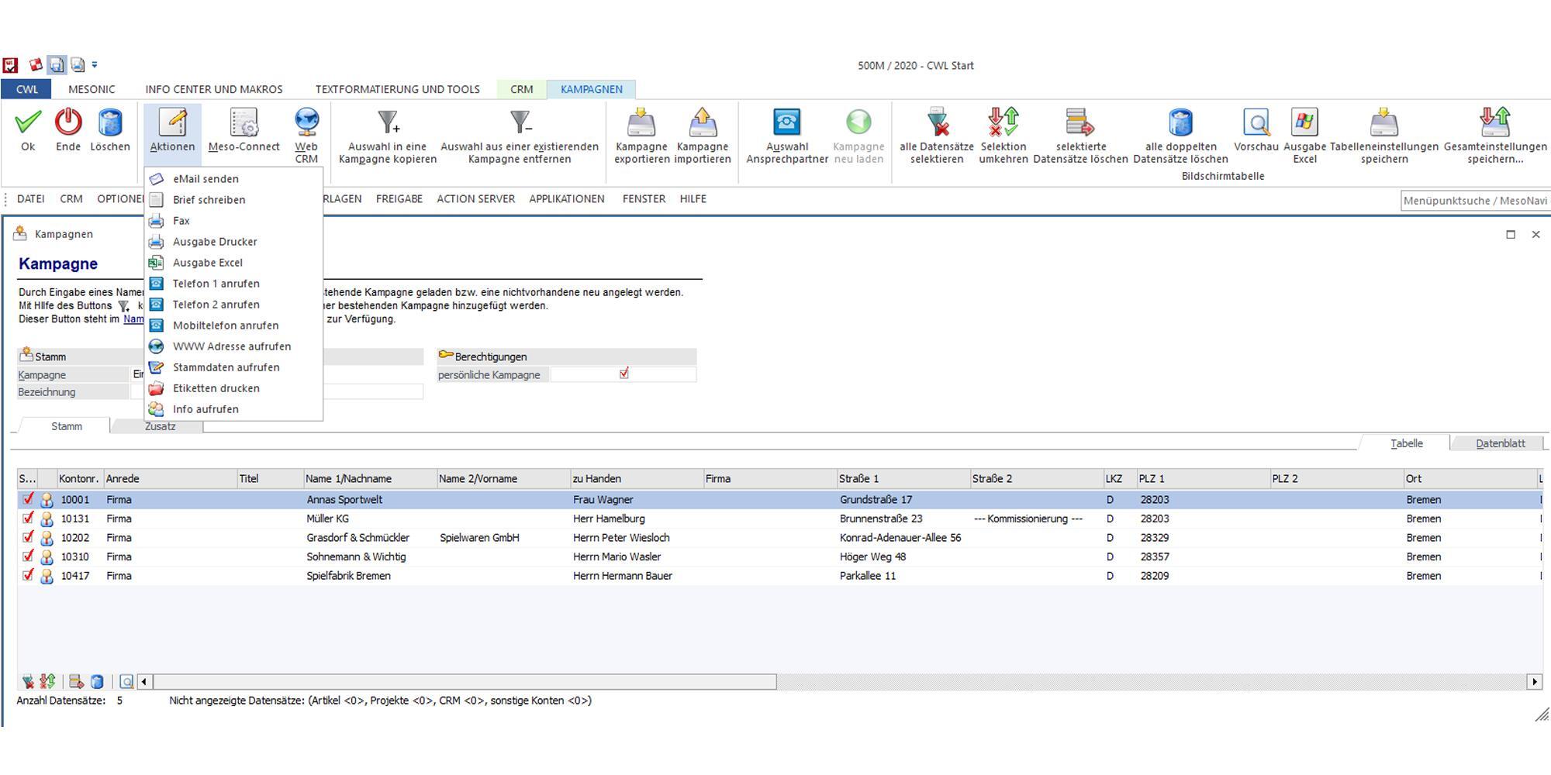Screen dimensions: 1551x775
Task: Switch to TEXTFORMATIERUNG UND TOOLS tab
Action: [x=398, y=89]
